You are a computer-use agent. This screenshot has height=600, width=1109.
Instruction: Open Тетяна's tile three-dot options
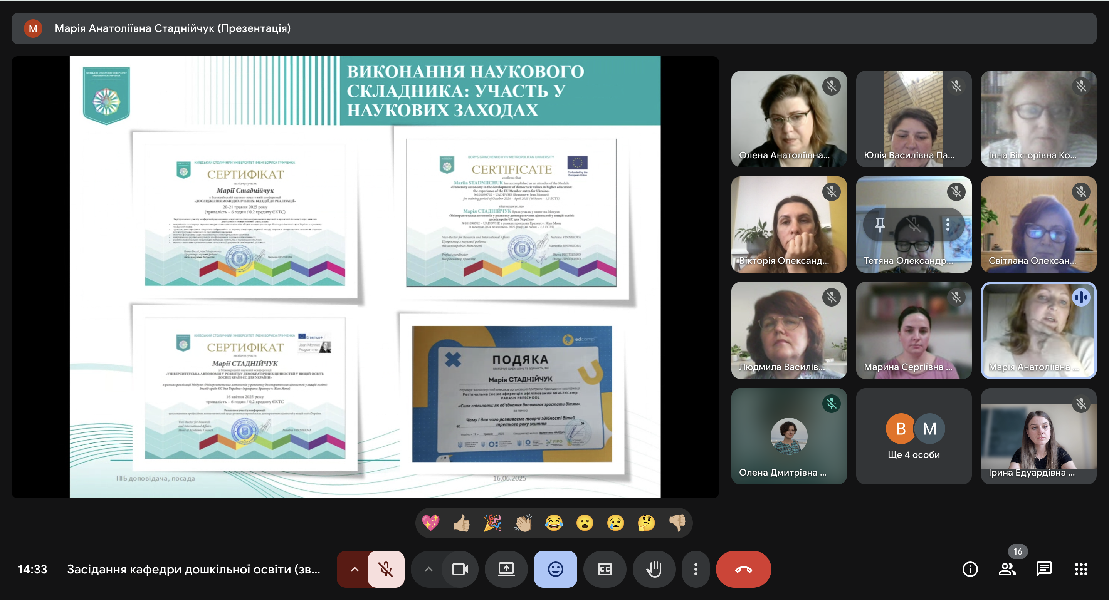click(948, 224)
